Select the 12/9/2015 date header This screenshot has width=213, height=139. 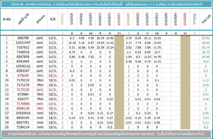[x=109, y=19]
